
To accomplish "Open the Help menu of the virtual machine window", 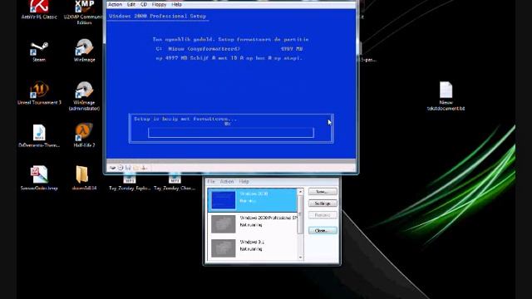I will [176, 4].
